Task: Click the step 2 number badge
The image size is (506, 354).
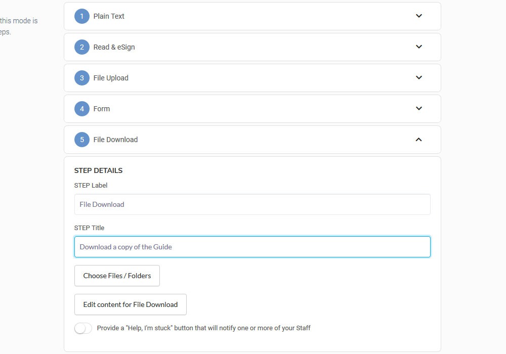Action: point(82,47)
